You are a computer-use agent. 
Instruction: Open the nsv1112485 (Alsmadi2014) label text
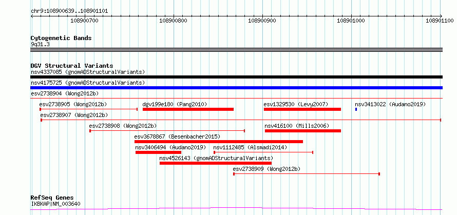coord(250,147)
